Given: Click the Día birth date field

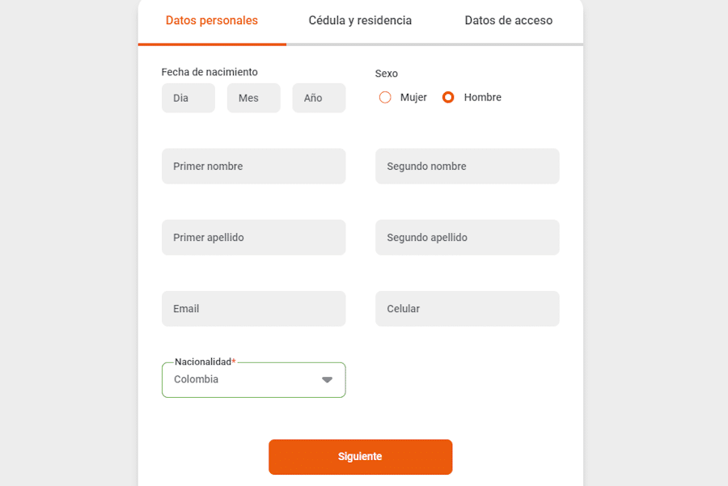Looking at the screenshot, I should click(188, 98).
